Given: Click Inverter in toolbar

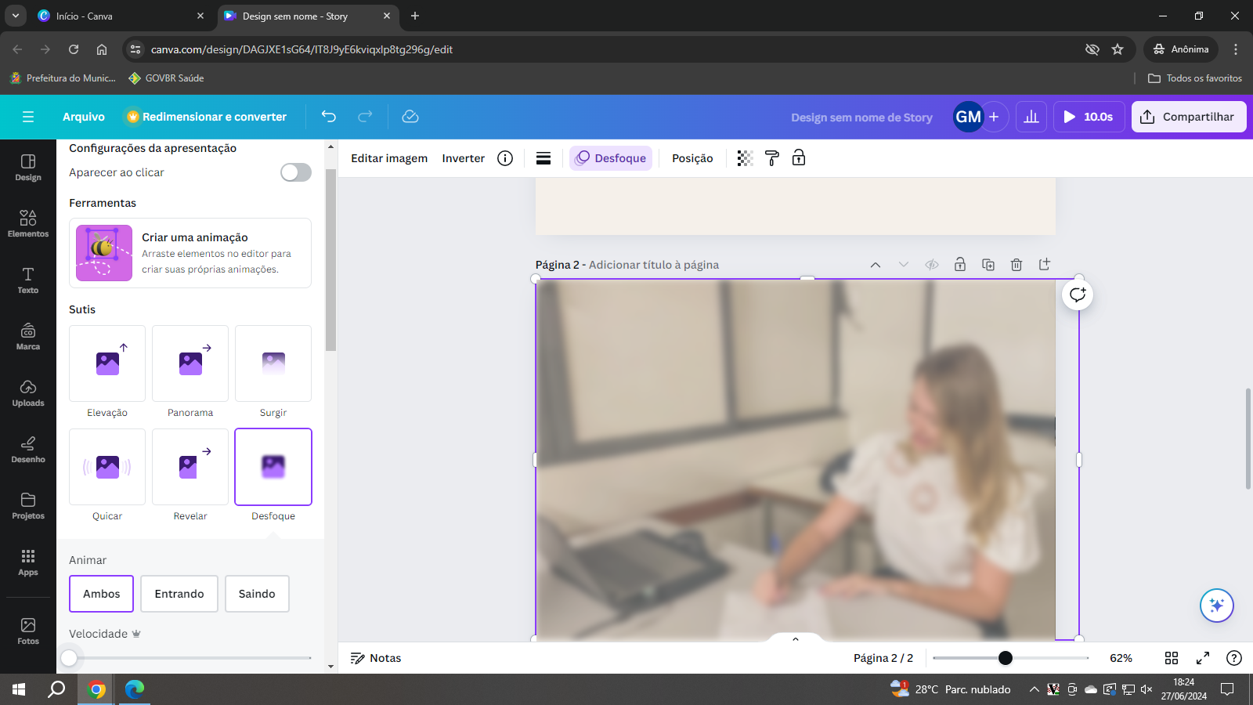Looking at the screenshot, I should 464,158.
